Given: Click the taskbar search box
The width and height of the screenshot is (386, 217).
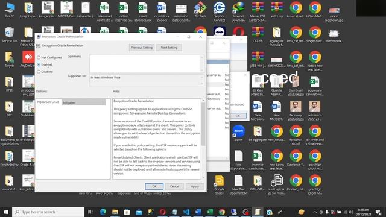Looking at the screenshot, I should point(48,212).
